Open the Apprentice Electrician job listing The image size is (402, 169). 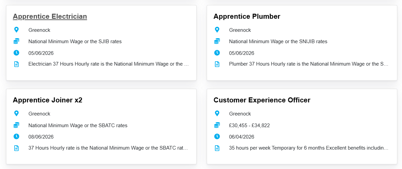[x=50, y=16]
